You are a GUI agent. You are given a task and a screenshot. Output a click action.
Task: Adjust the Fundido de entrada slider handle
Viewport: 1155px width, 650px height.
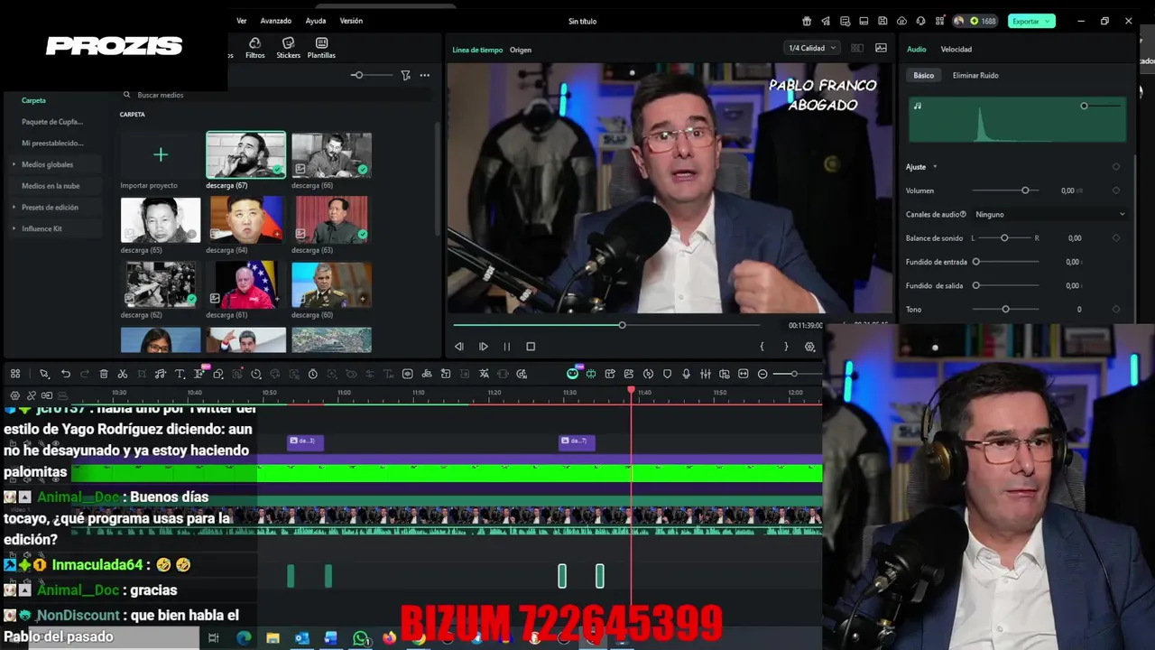tap(975, 262)
